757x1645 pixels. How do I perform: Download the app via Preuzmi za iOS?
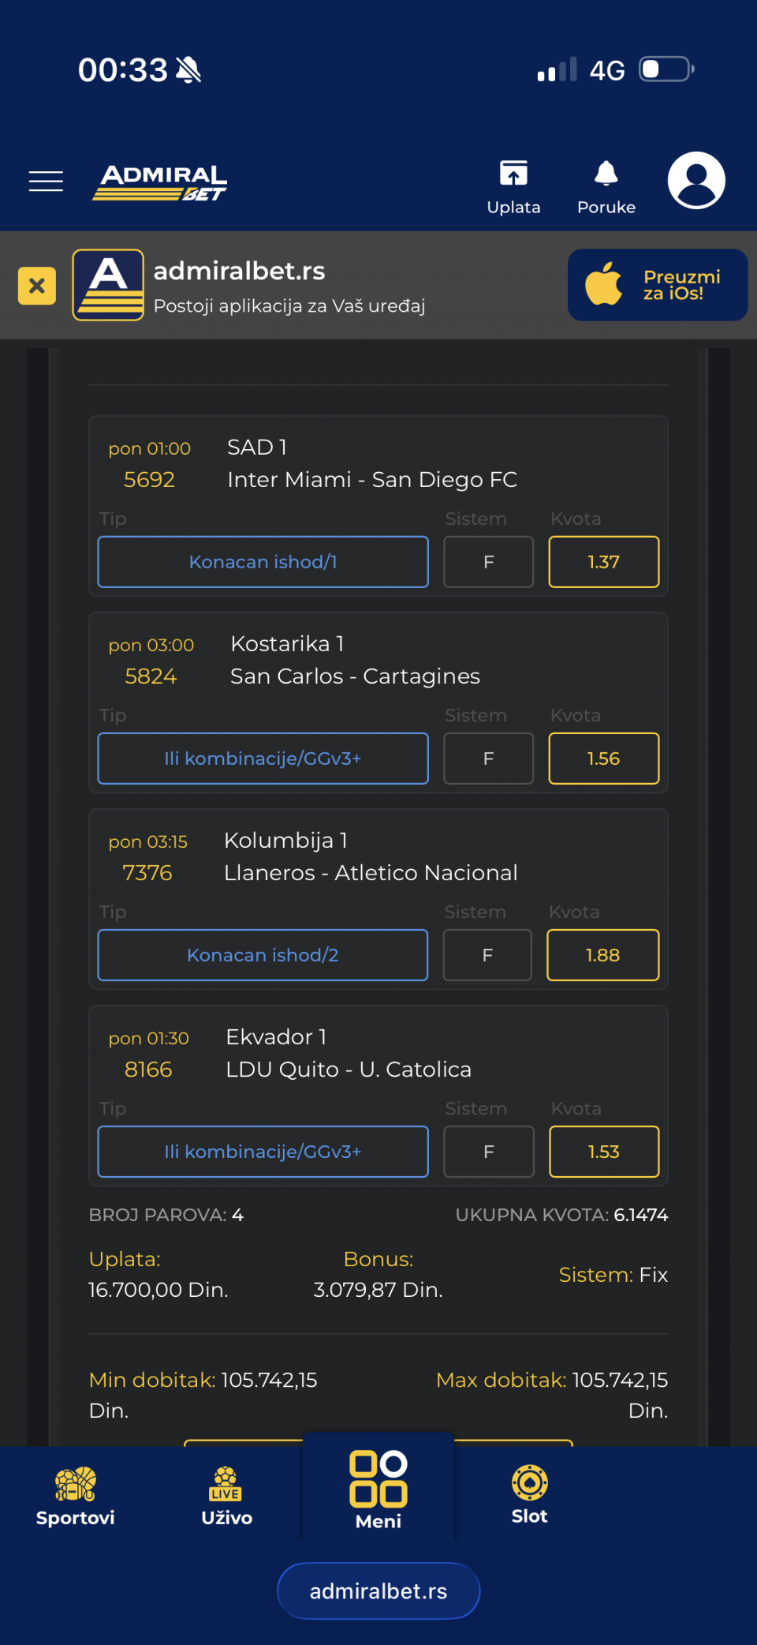point(658,285)
